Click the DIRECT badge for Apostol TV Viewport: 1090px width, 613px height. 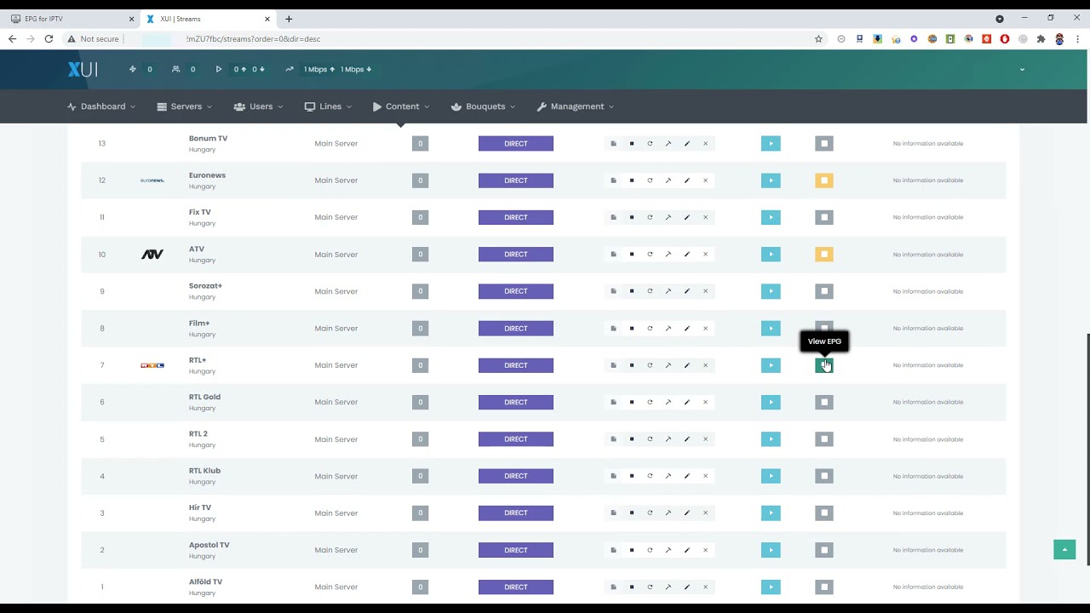[x=516, y=550]
